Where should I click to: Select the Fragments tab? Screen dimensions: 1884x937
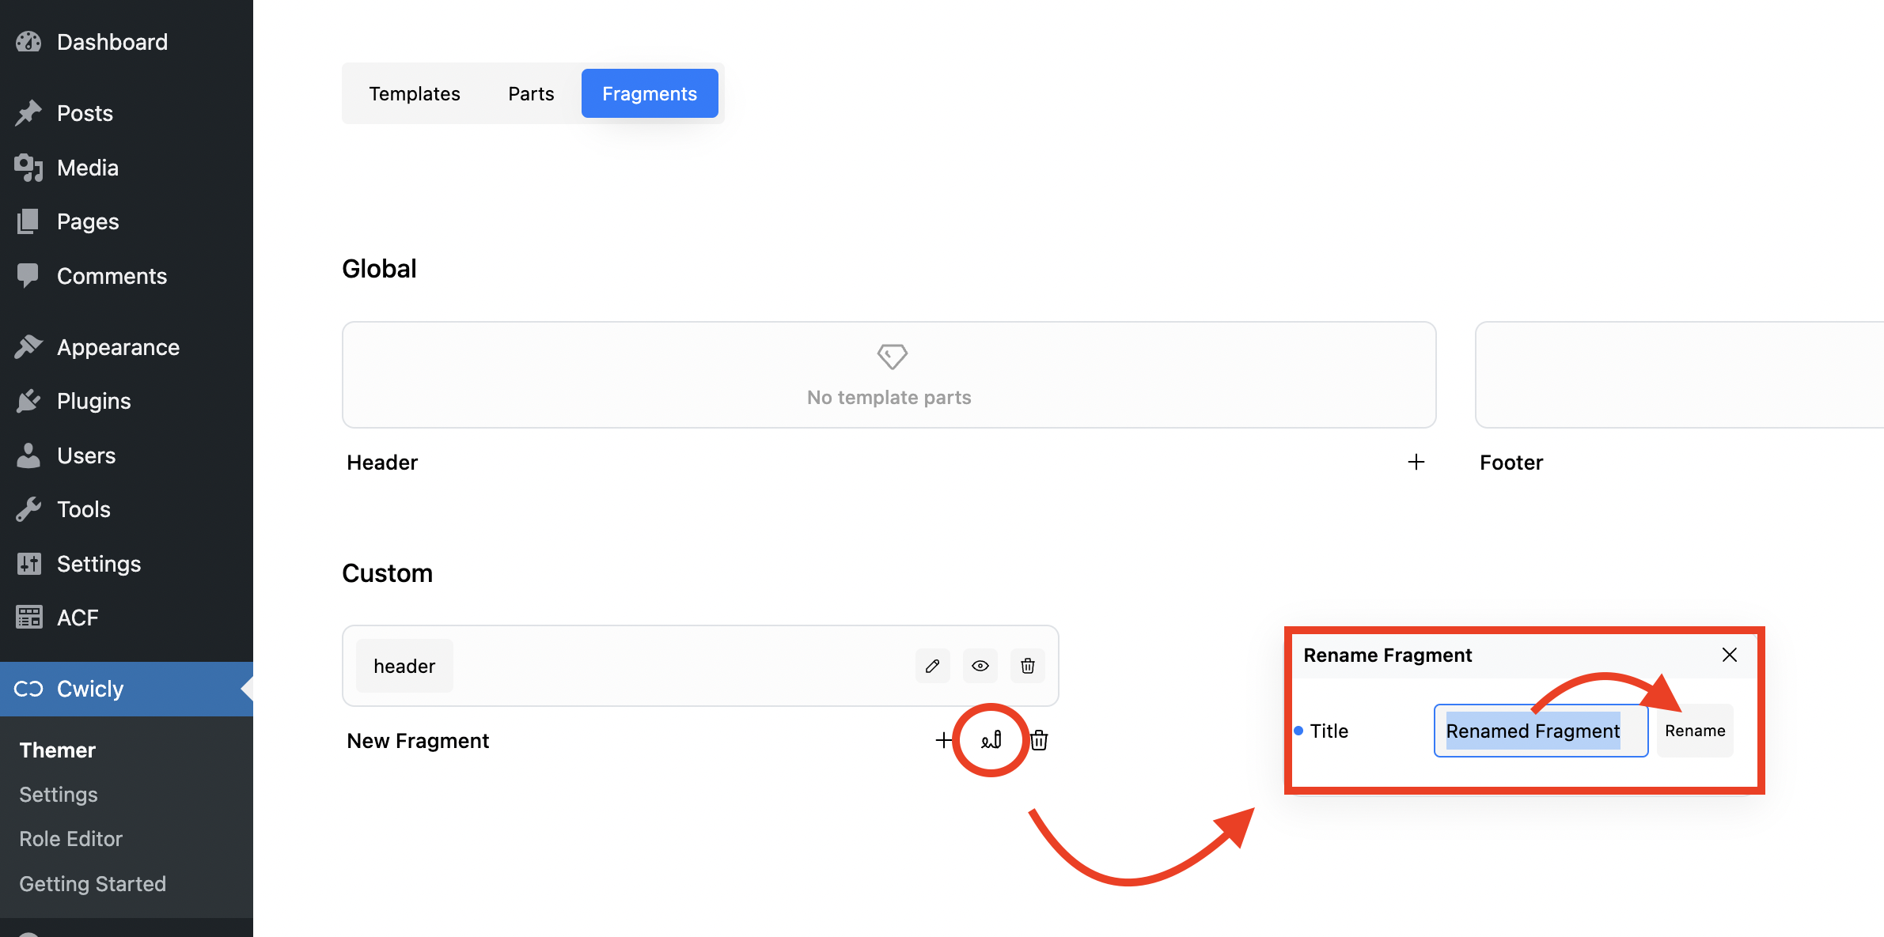coord(649,93)
